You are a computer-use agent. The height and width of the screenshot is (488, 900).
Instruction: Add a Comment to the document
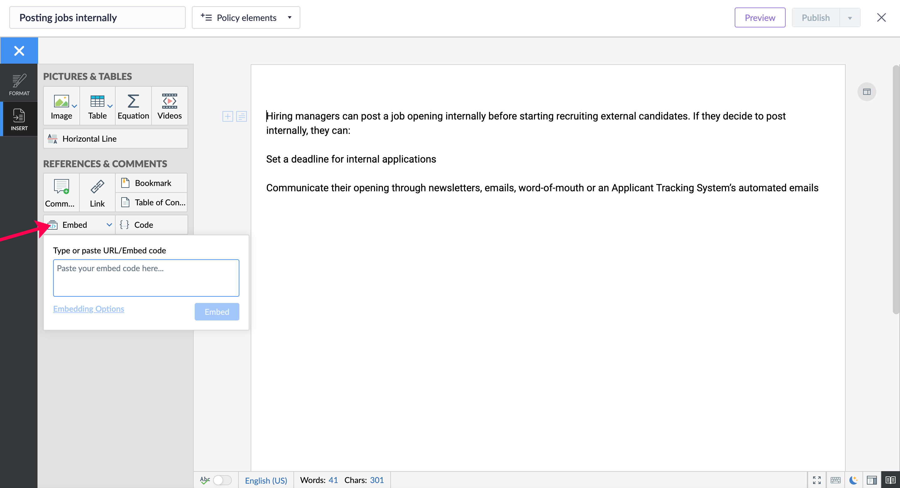pyautogui.click(x=61, y=193)
